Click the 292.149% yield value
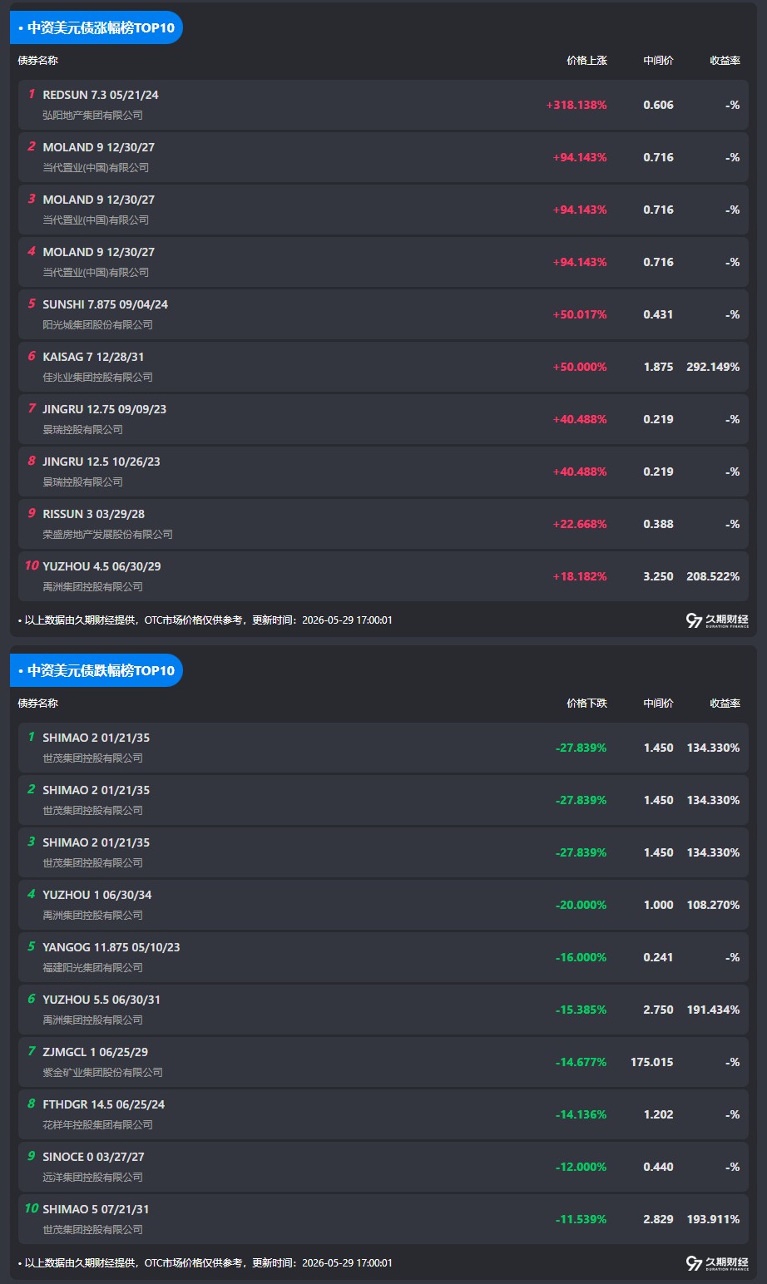This screenshot has height=1284, width=767. click(713, 368)
